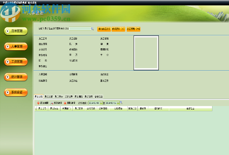This screenshot has width=229, height=155.
Task: Open the 统计报表 sidebar section
Action: tap(16, 77)
